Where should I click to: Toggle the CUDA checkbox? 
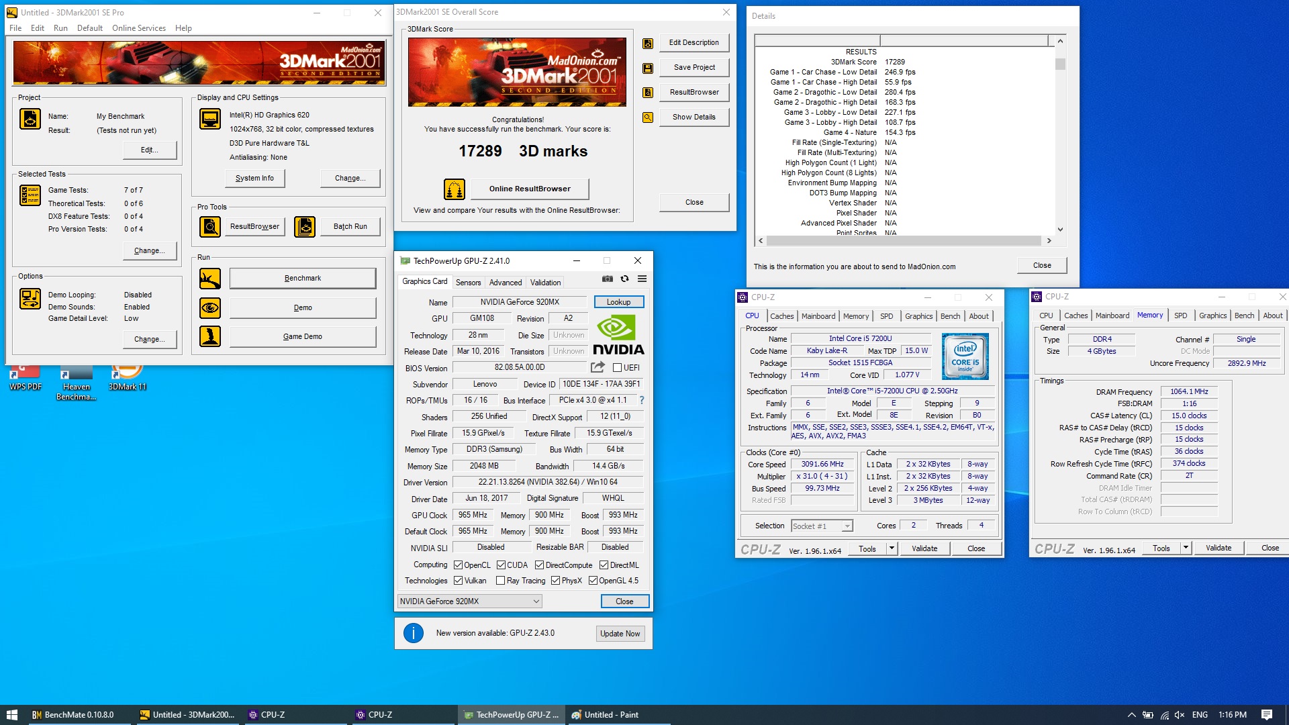502,565
